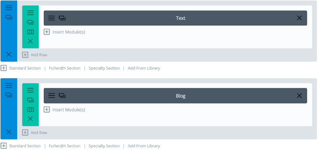This screenshot has width=318, height=151.
Task: Insert a module below the Blog module
Action: 65,110
